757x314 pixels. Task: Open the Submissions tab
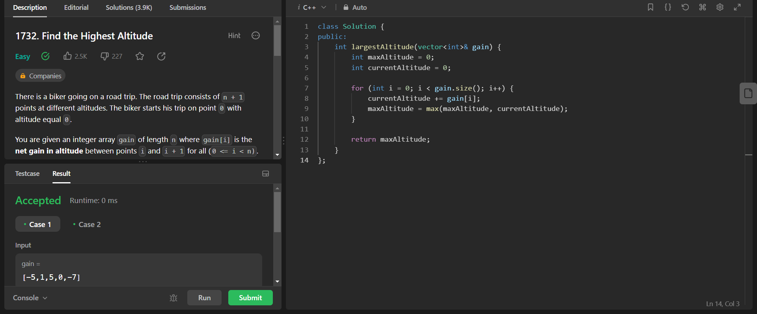(x=188, y=7)
